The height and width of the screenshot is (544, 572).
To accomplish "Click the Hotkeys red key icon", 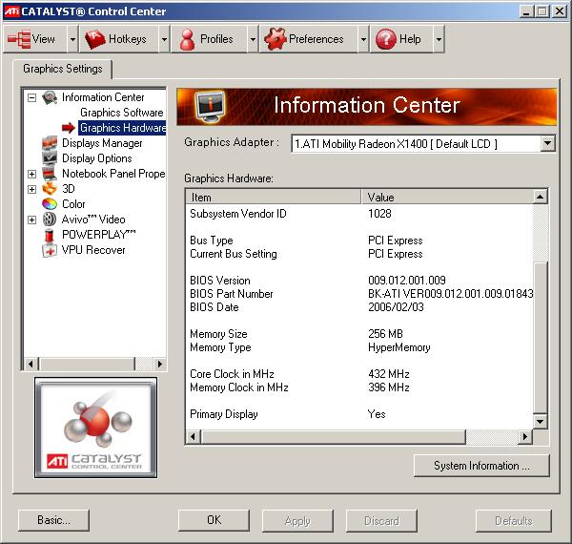I will pyautogui.click(x=94, y=39).
